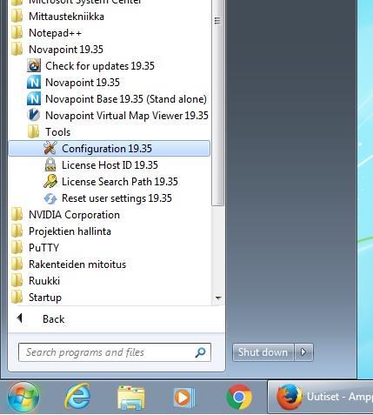
Task: Collapse the Tools subfolder label
Action: coord(58,132)
